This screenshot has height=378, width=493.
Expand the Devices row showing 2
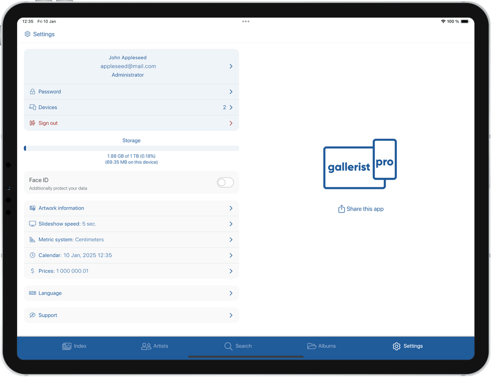tap(131, 107)
